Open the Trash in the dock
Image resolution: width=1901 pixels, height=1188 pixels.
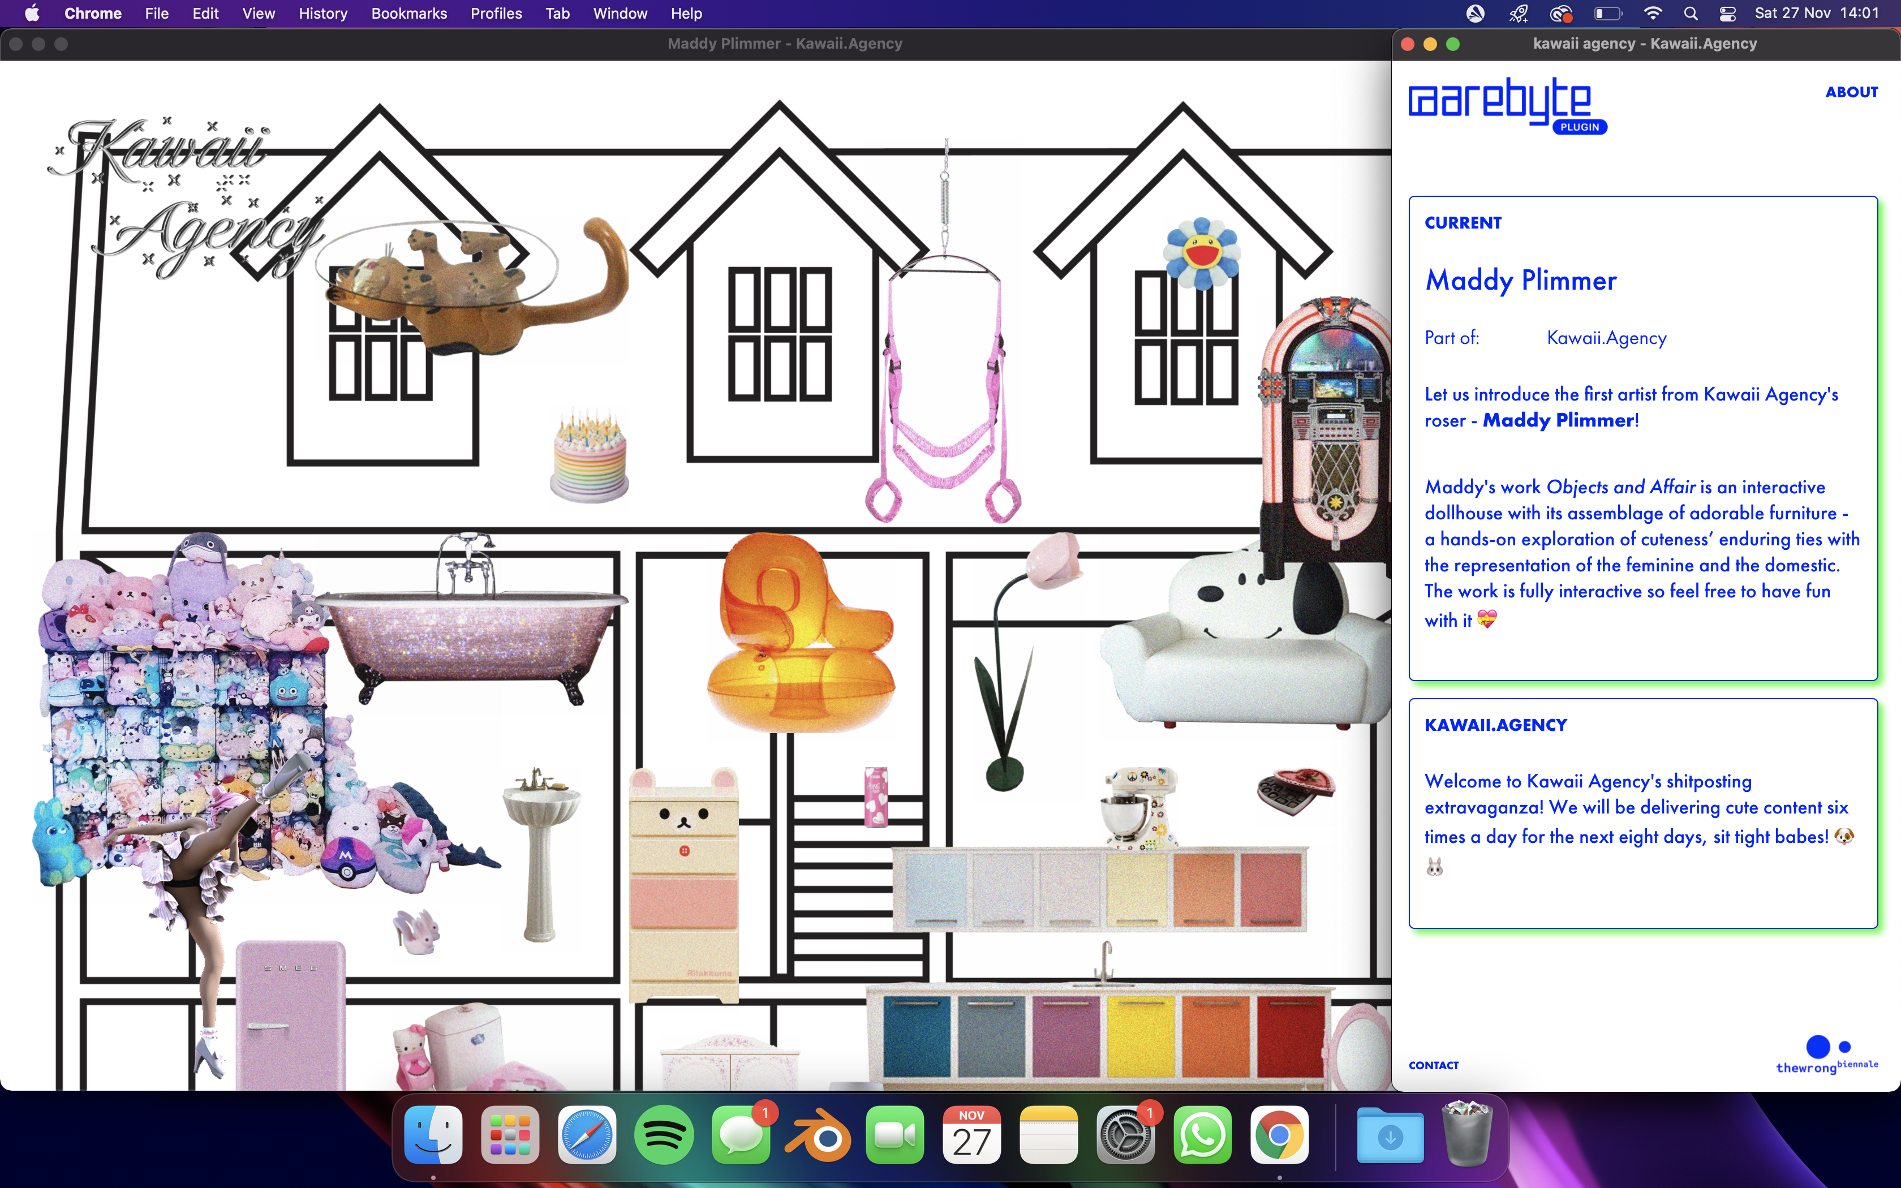click(1466, 1134)
